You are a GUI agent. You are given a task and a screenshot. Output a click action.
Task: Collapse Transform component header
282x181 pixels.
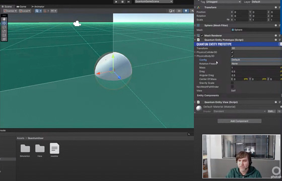(195, 8)
